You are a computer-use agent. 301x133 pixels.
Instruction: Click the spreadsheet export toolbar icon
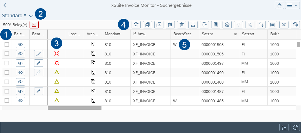(x=295, y=24)
